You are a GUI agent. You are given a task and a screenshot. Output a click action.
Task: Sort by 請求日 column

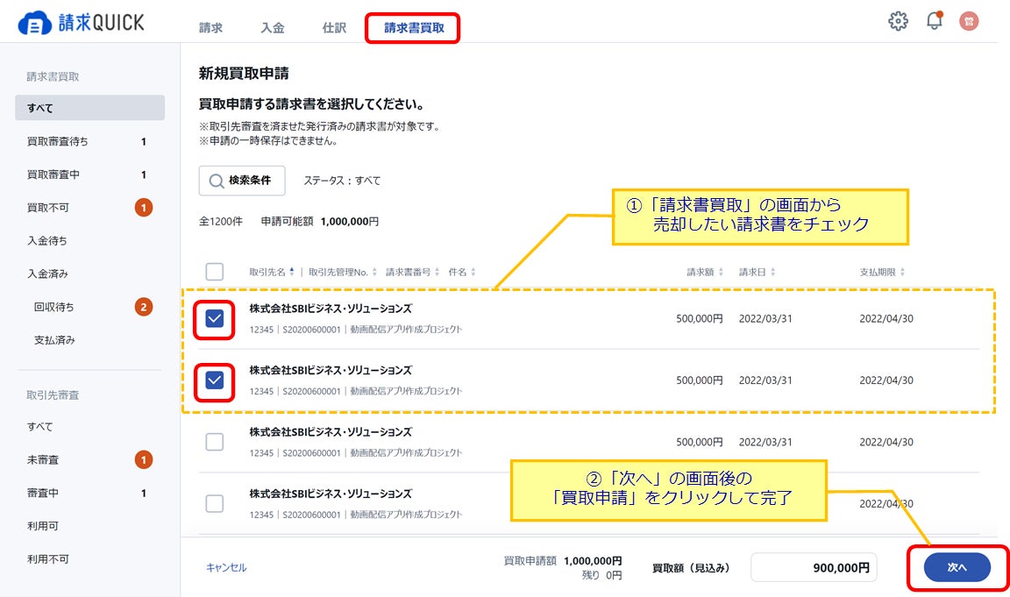(x=757, y=272)
